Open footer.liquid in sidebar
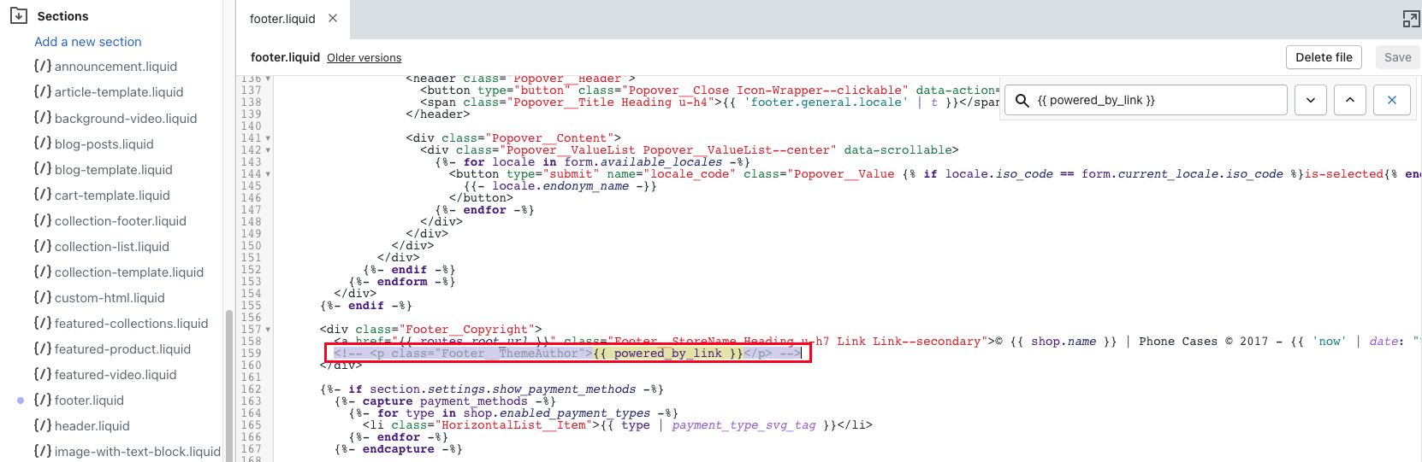The width and height of the screenshot is (1422, 462). 79,400
